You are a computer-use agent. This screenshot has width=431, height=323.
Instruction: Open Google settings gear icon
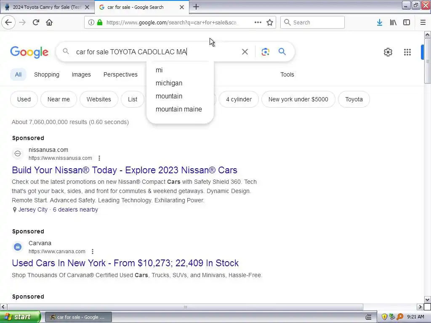[388, 52]
